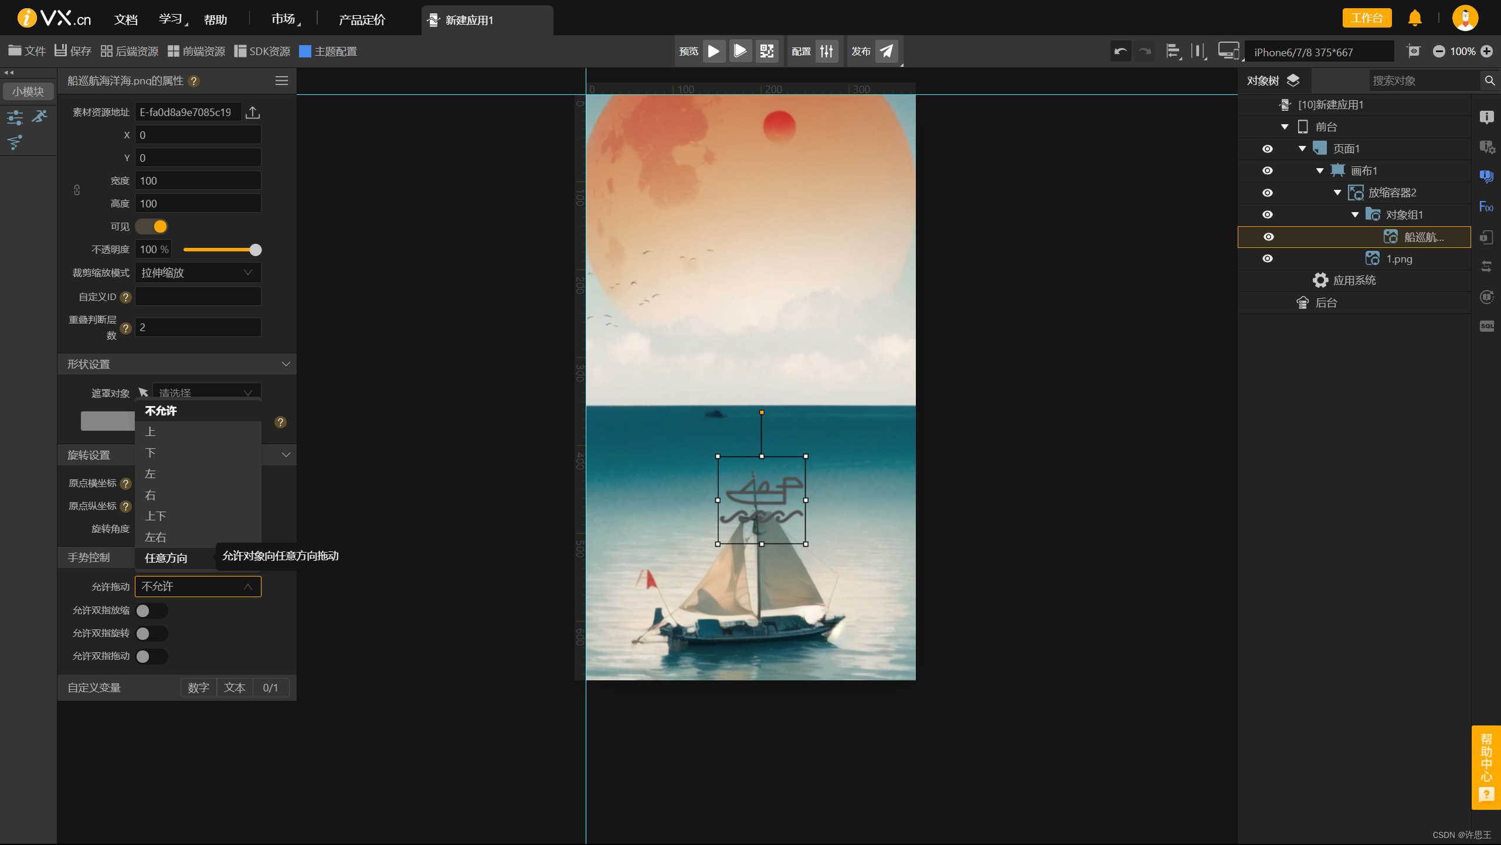Enable 允许双指放缩 toggle
The image size is (1501, 845).
[x=151, y=611]
